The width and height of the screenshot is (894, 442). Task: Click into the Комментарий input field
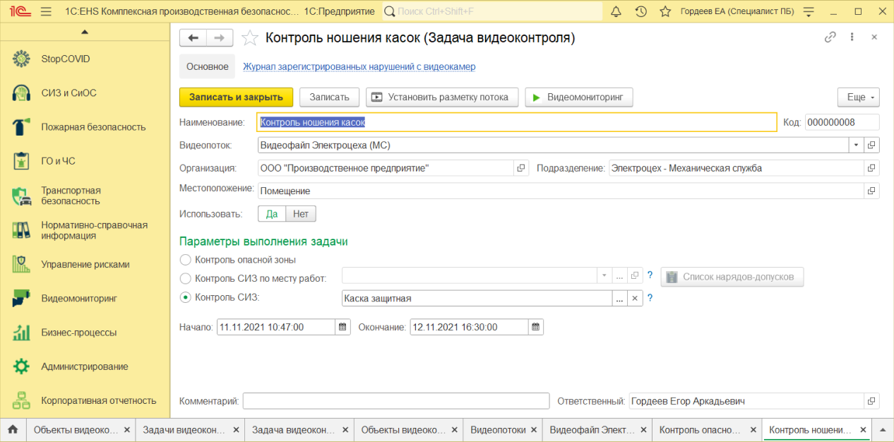[395, 401]
